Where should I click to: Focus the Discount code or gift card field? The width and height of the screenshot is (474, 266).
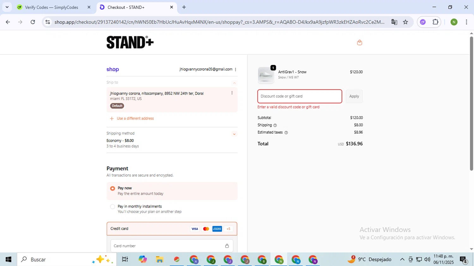300,96
